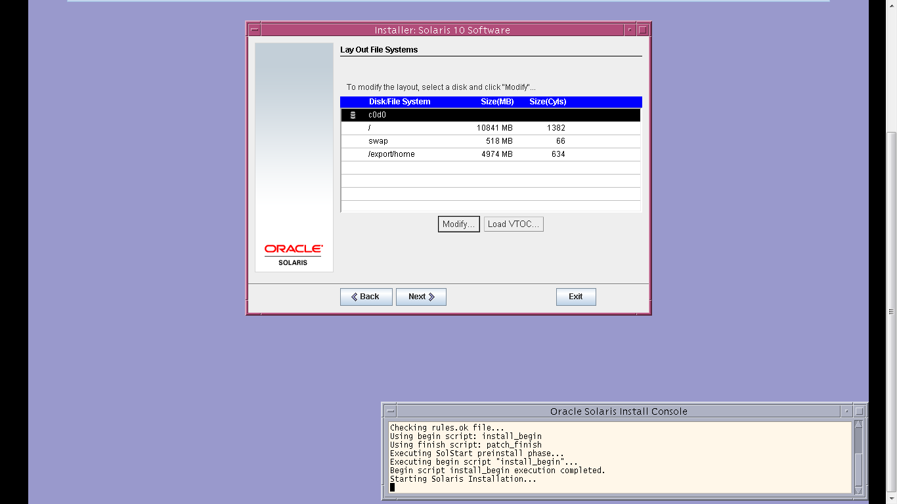
Task: Select the swap partition row
Action: click(460, 140)
